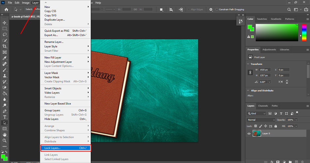Toggle lock transparent pixels

coord(256,126)
